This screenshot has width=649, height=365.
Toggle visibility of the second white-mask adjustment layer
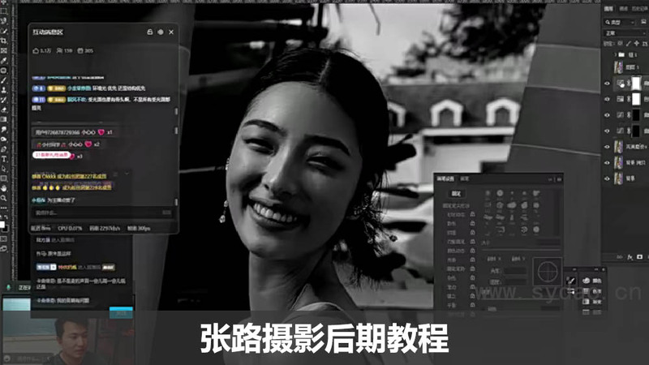(607, 99)
